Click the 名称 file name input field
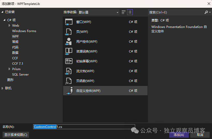This screenshot has width=212, height=139. [x=84, y=127]
